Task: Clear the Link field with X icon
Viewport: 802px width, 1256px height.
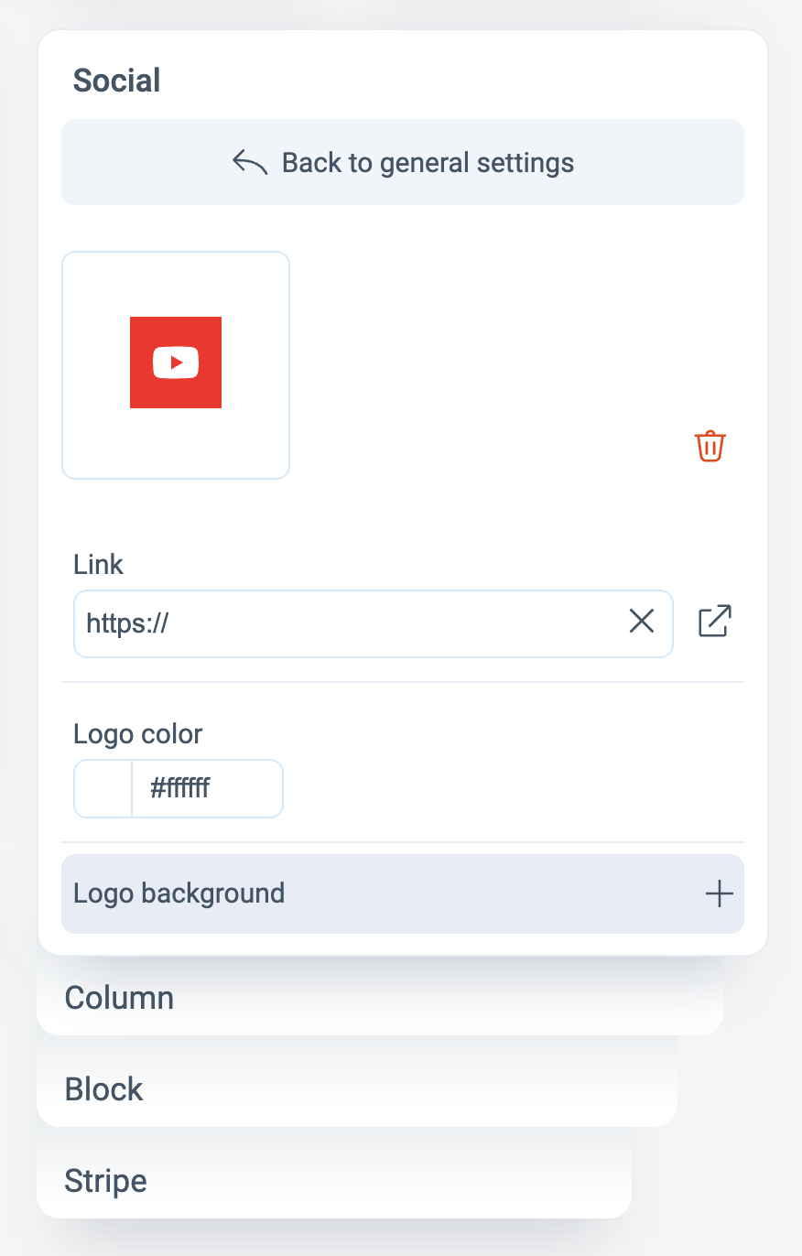Action: tap(642, 623)
